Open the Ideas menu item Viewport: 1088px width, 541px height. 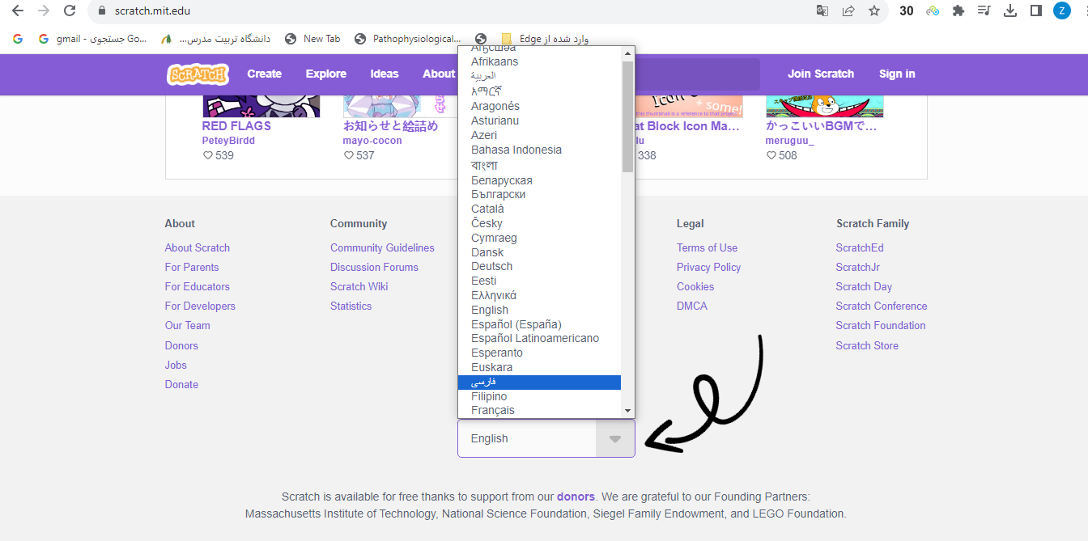coord(385,74)
